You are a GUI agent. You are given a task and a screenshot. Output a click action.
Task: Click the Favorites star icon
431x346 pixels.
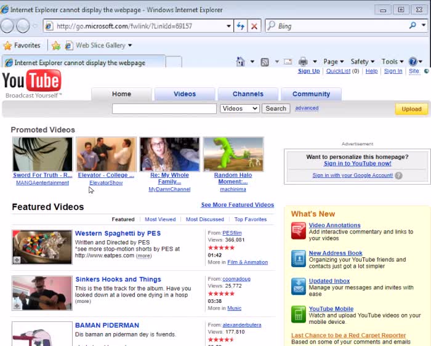click(x=7, y=46)
